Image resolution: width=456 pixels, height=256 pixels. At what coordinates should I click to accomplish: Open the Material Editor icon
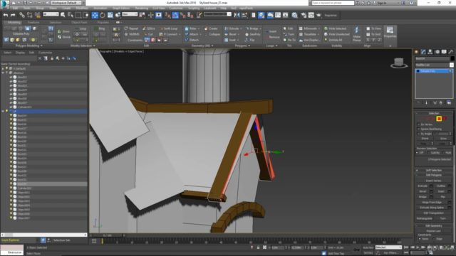pos(294,15)
